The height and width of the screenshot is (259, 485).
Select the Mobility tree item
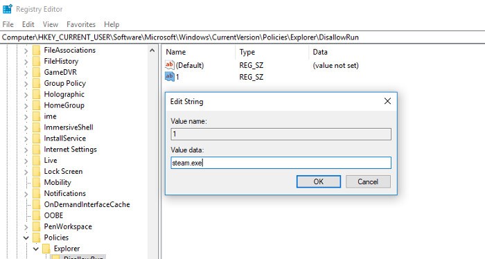(x=58, y=183)
